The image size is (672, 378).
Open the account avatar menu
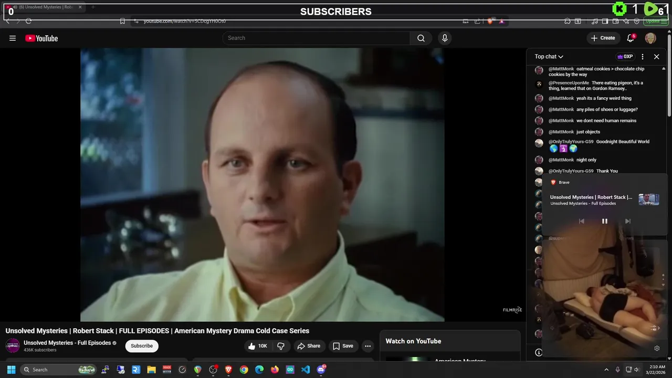[x=650, y=38]
